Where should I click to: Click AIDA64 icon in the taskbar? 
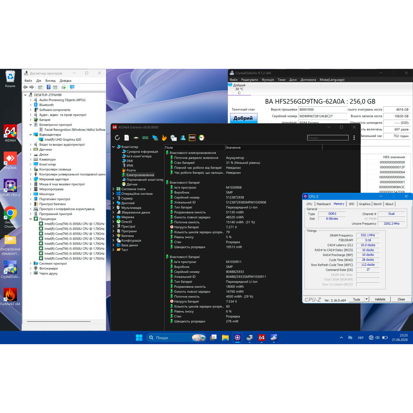pos(262,338)
